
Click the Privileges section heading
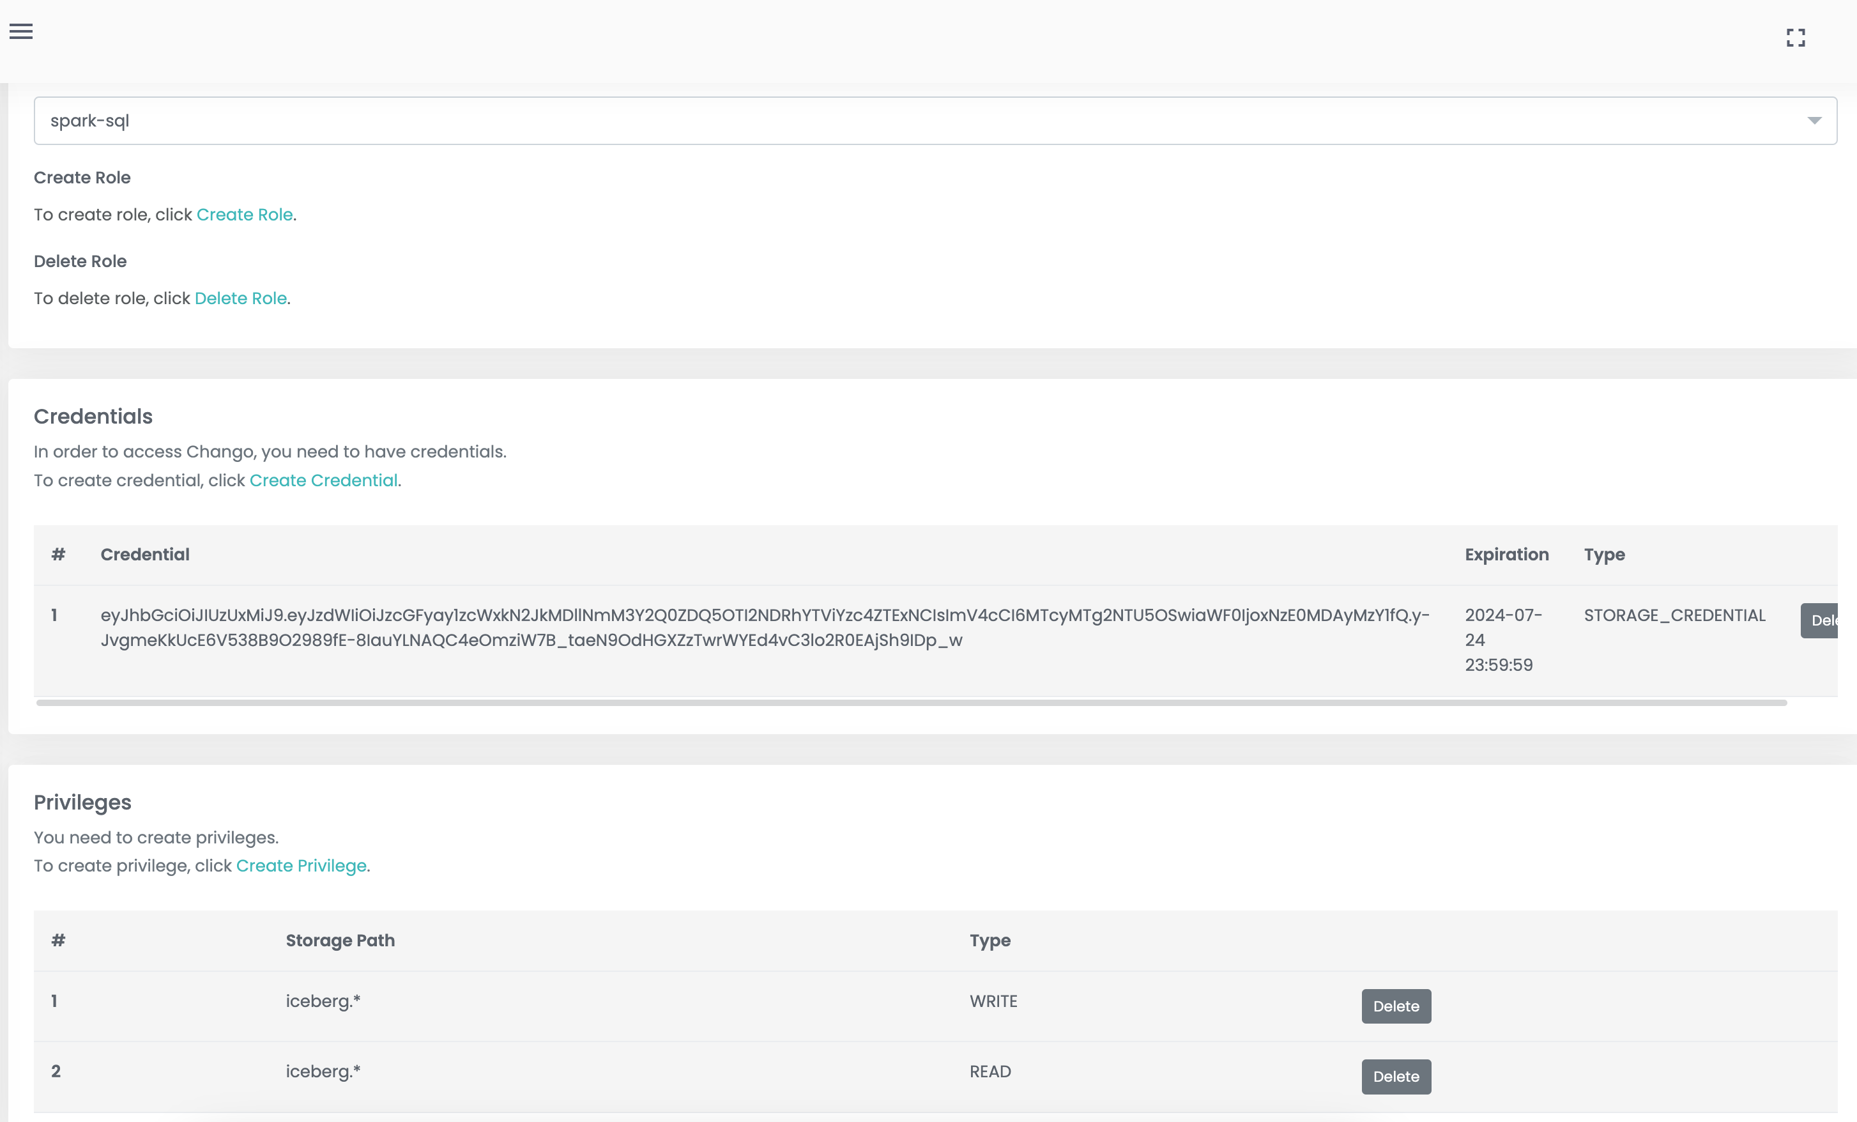tap(82, 803)
